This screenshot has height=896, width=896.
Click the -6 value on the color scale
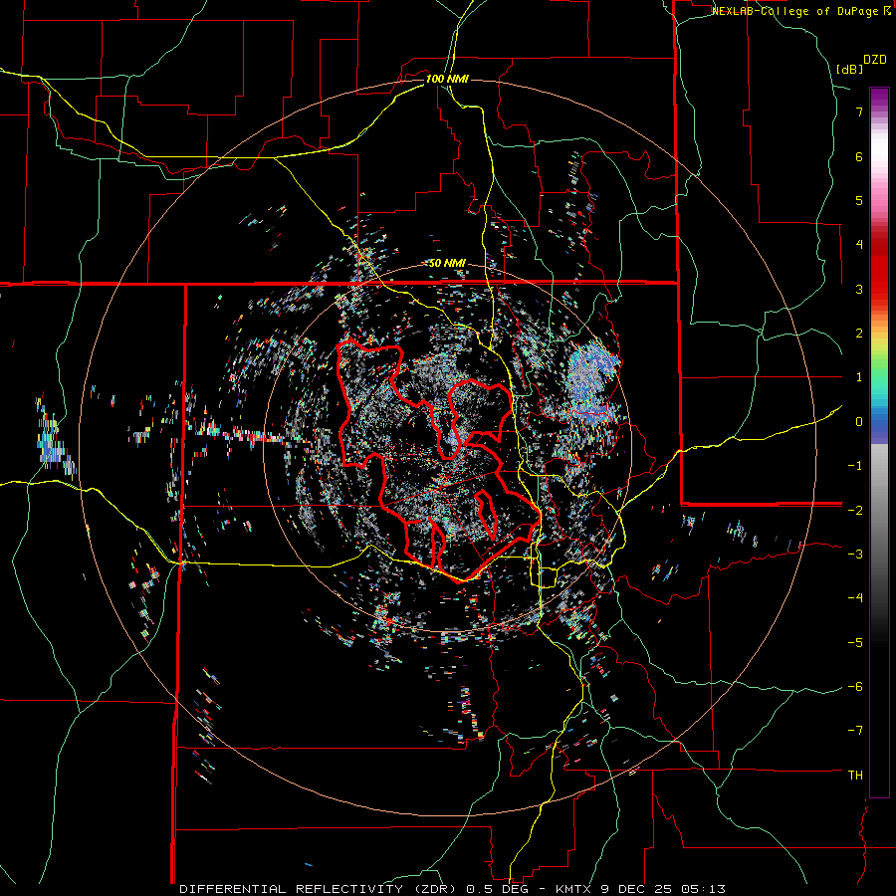[855, 687]
